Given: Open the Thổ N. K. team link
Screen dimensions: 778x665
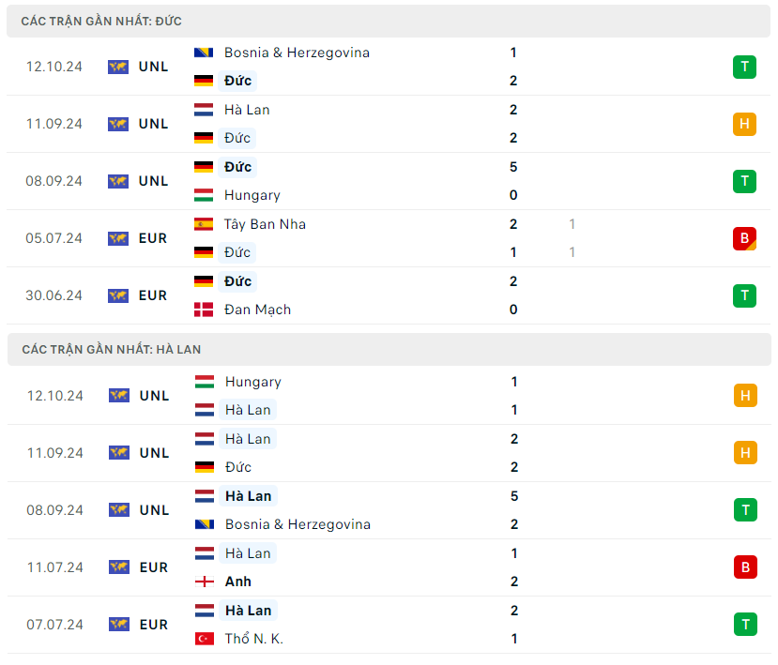Looking at the screenshot, I should click(253, 639).
